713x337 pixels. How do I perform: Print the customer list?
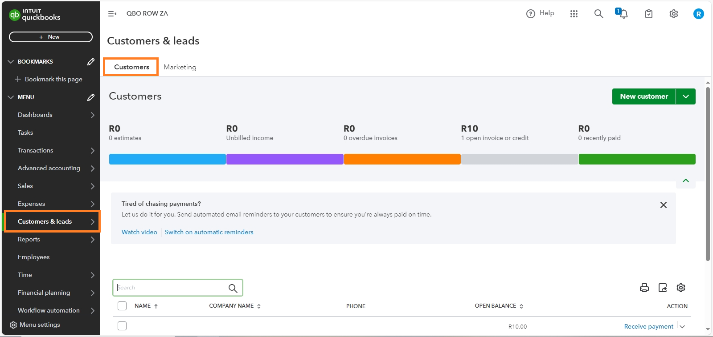644,288
